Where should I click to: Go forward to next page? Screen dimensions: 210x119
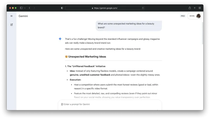tap(34, 8)
